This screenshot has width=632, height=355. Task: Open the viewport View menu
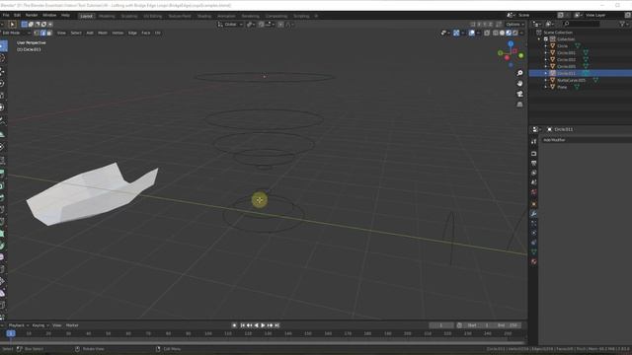pyautogui.click(x=61, y=33)
